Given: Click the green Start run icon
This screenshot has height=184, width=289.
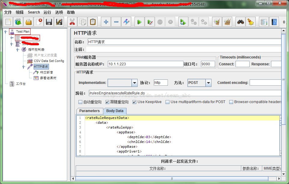Looking at the screenshot, I should click(x=139, y=22).
